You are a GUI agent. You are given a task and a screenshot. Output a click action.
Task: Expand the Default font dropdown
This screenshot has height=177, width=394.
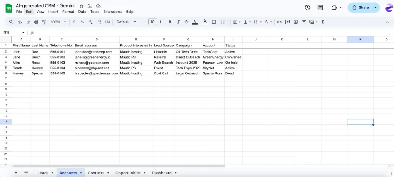pos(127,22)
